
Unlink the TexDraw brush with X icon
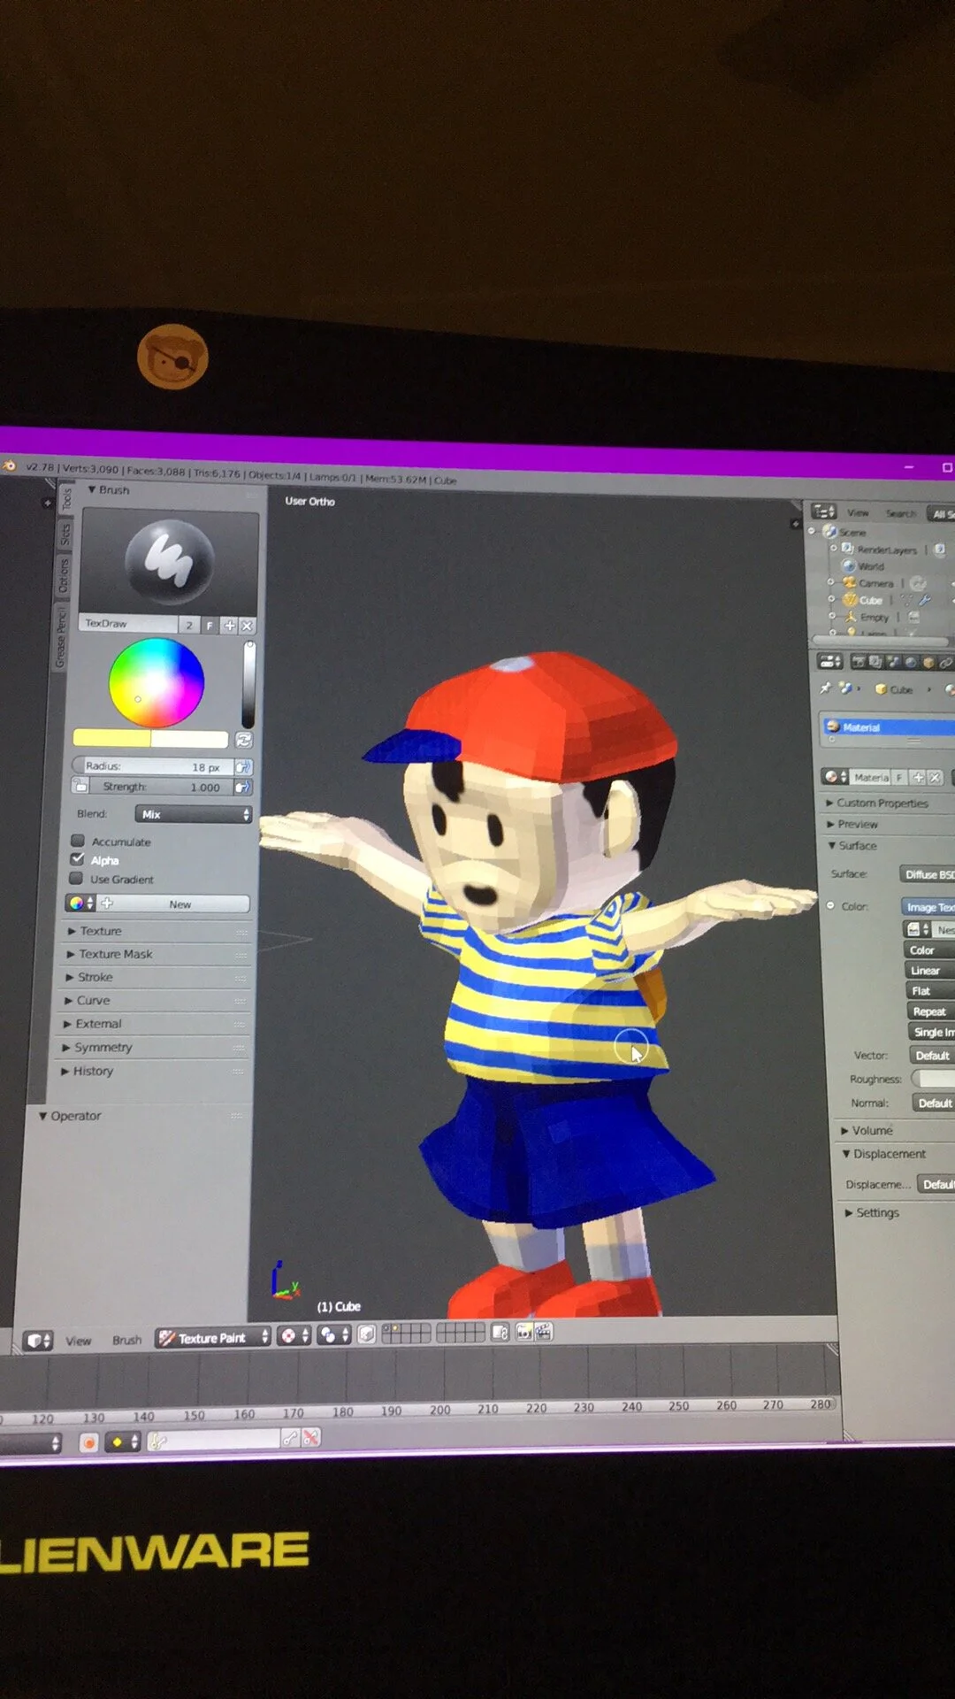tap(247, 626)
